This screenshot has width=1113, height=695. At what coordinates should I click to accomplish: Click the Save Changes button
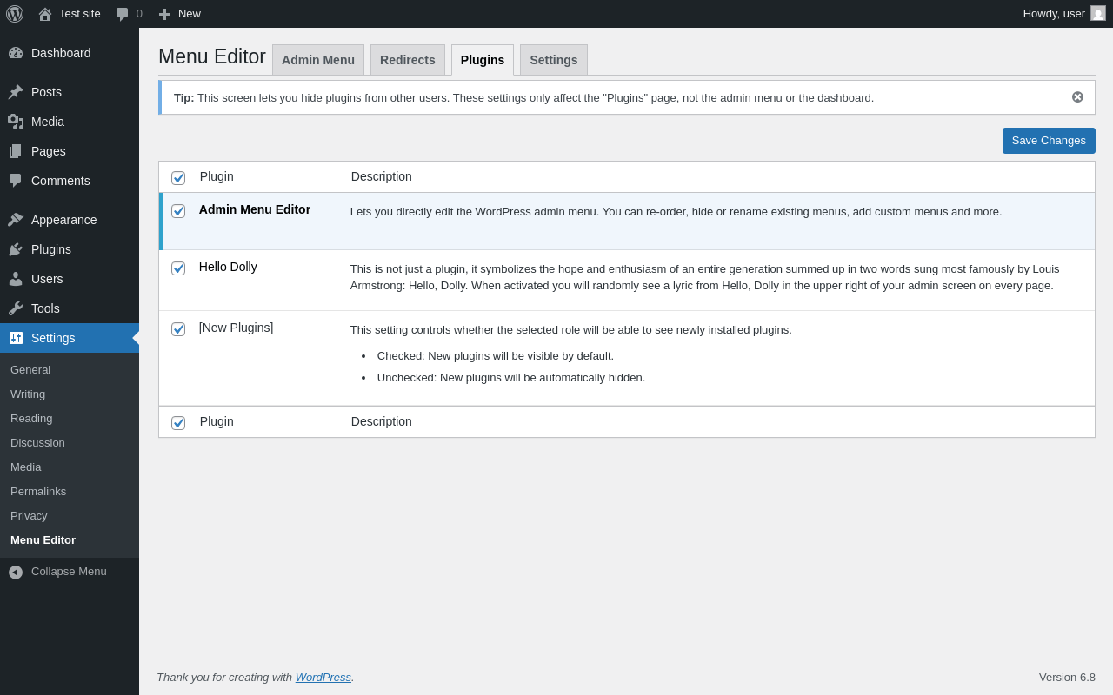point(1048,141)
